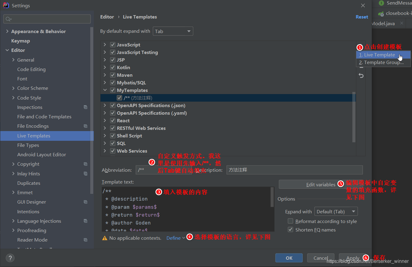Open File and Code Templates settings
This screenshot has width=412, height=267.
[44, 117]
